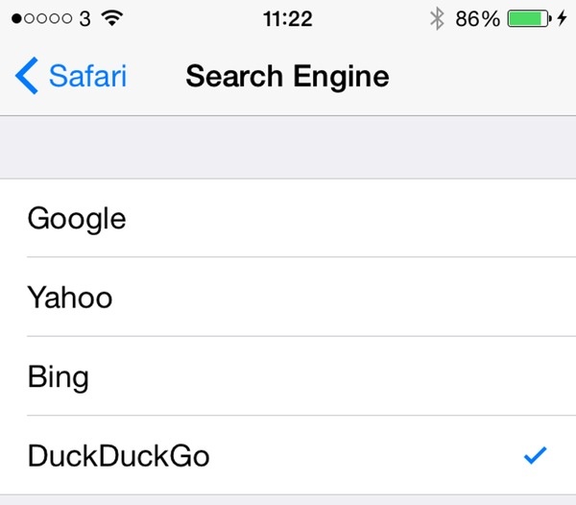The width and height of the screenshot is (576, 505).
Task: Pick the DuckDuckGo search engine option
Action: tap(118, 456)
